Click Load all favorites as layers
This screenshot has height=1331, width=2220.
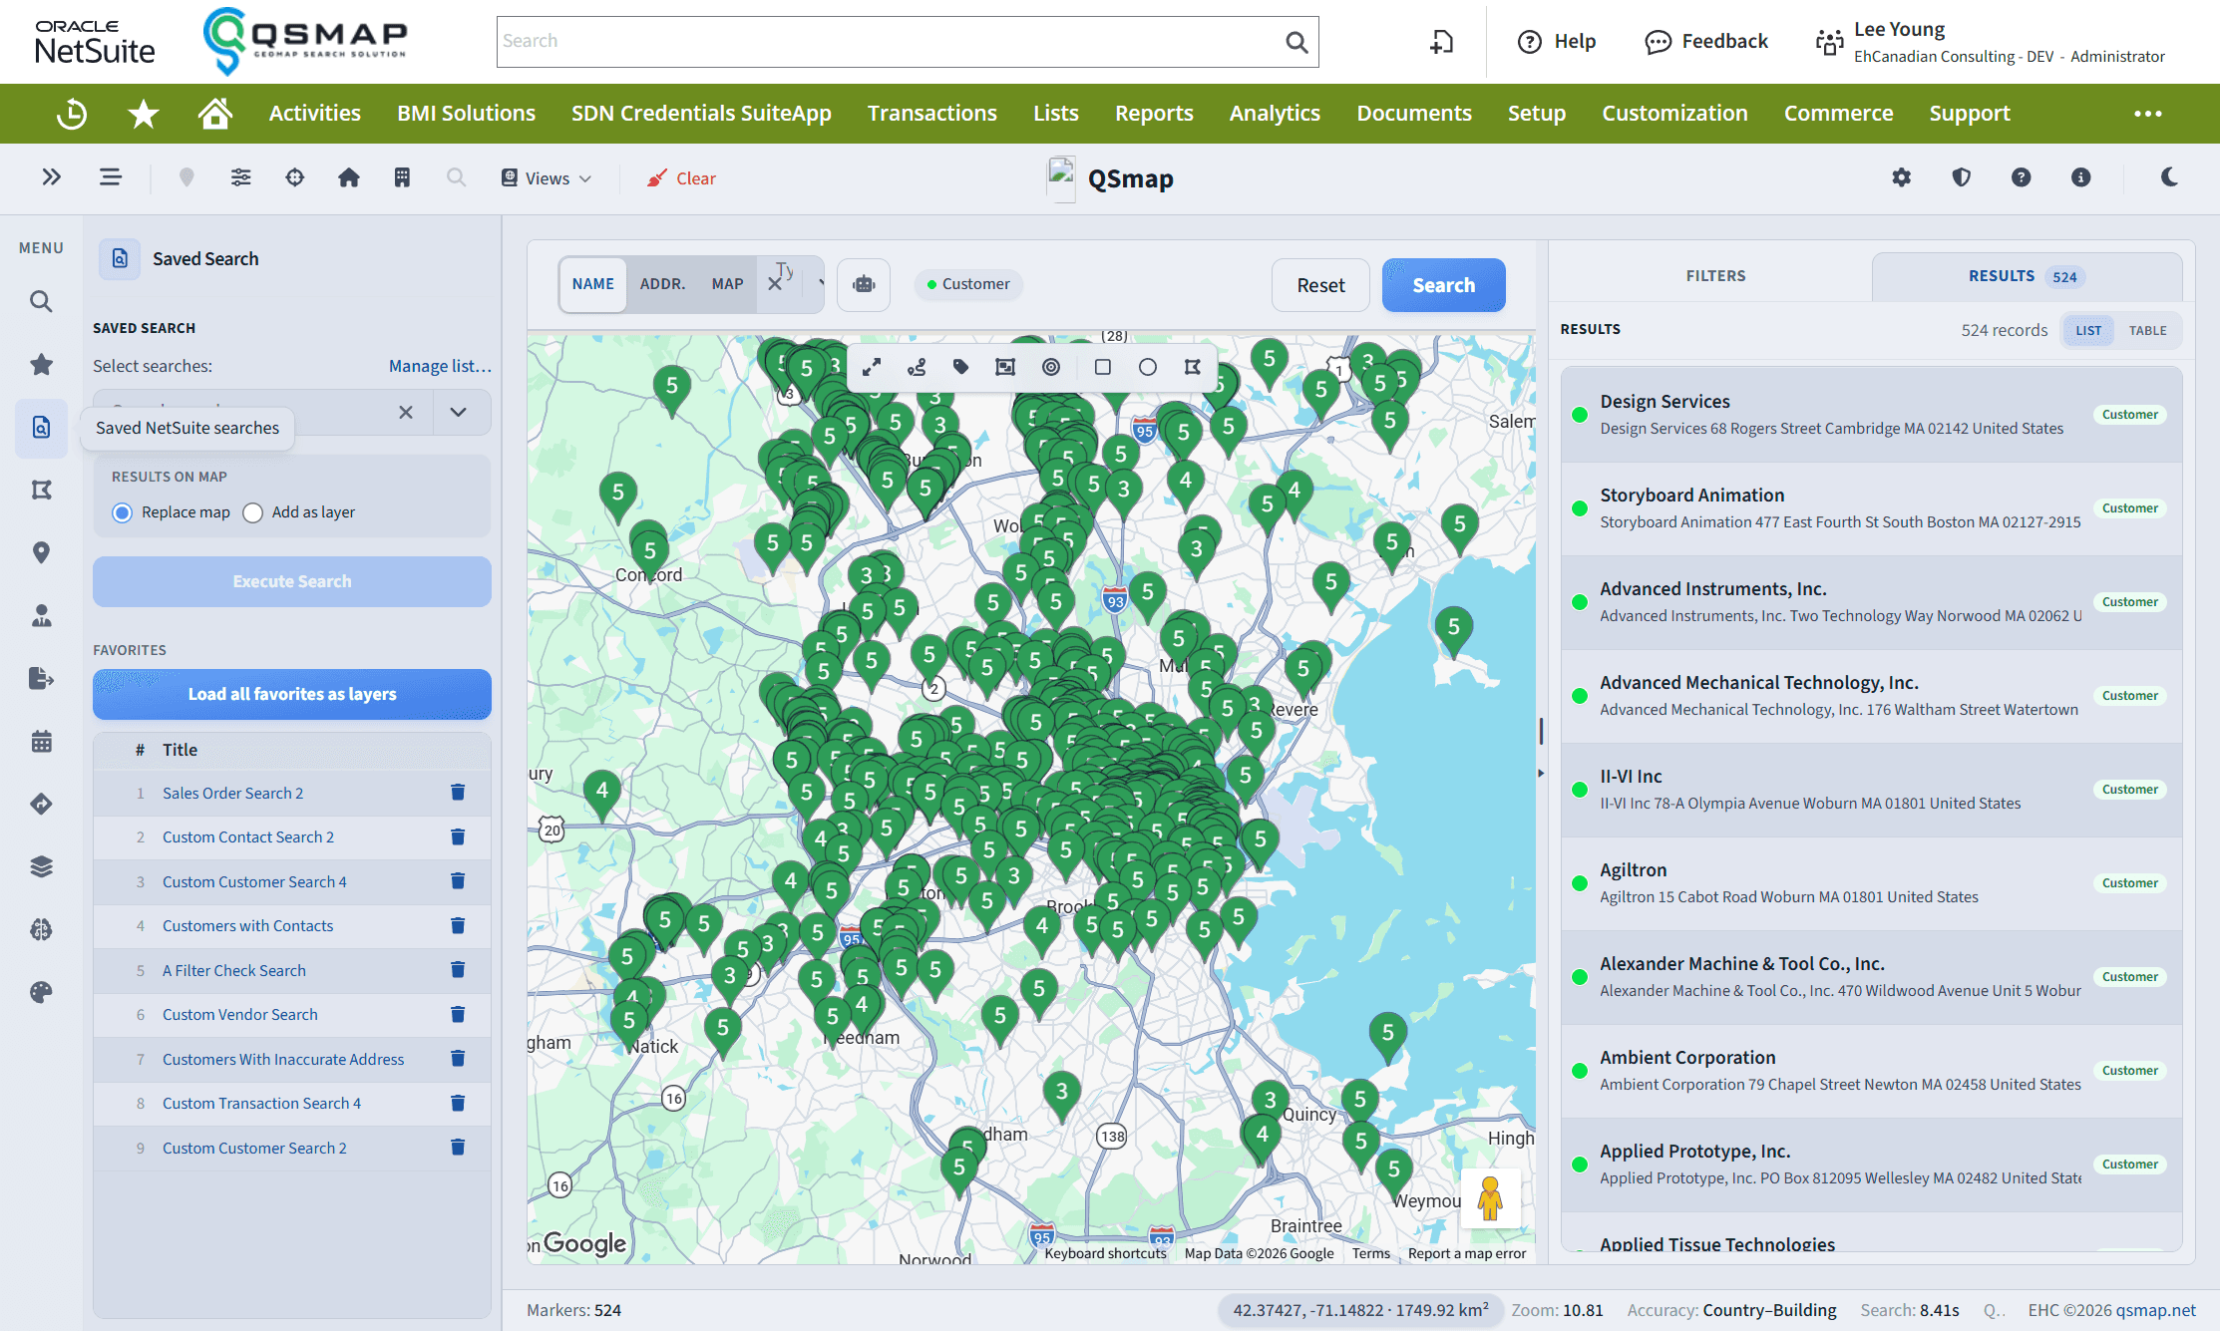292,694
